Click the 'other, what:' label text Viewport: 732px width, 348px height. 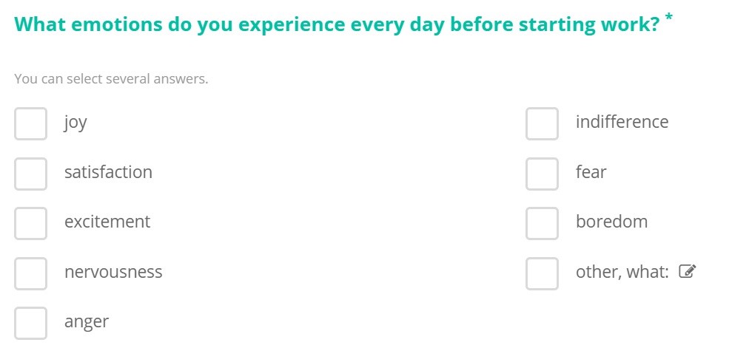point(622,272)
